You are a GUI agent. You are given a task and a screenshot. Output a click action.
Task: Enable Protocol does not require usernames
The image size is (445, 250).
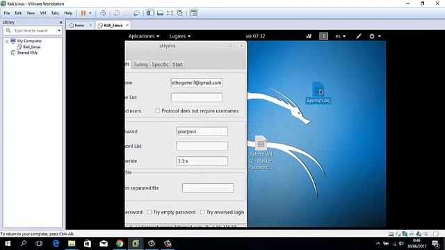pyautogui.click(x=158, y=111)
